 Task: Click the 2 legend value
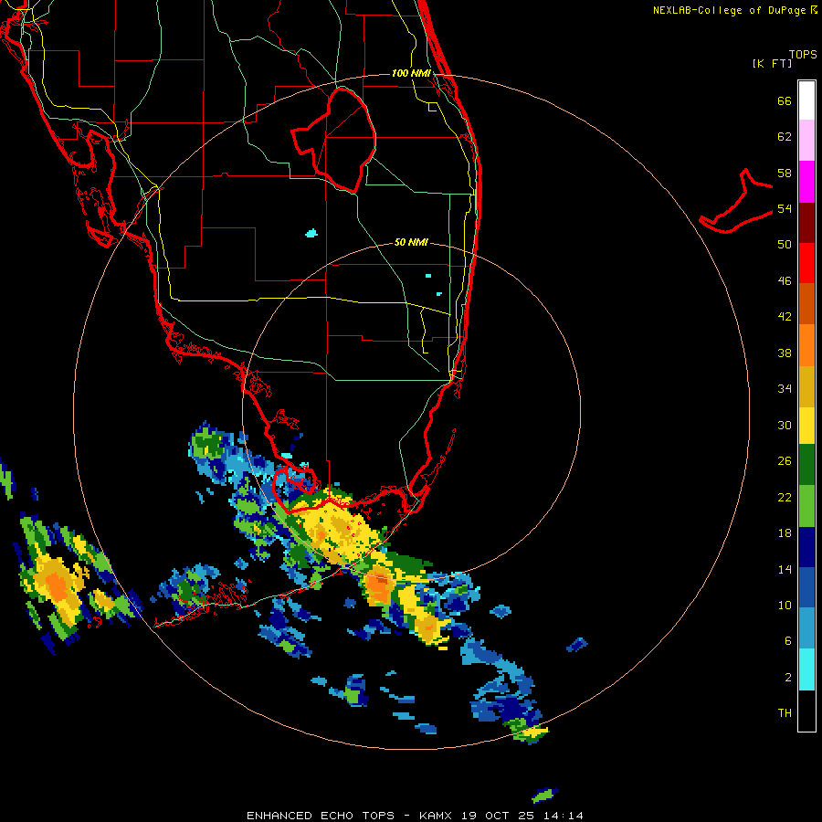[788, 677]
